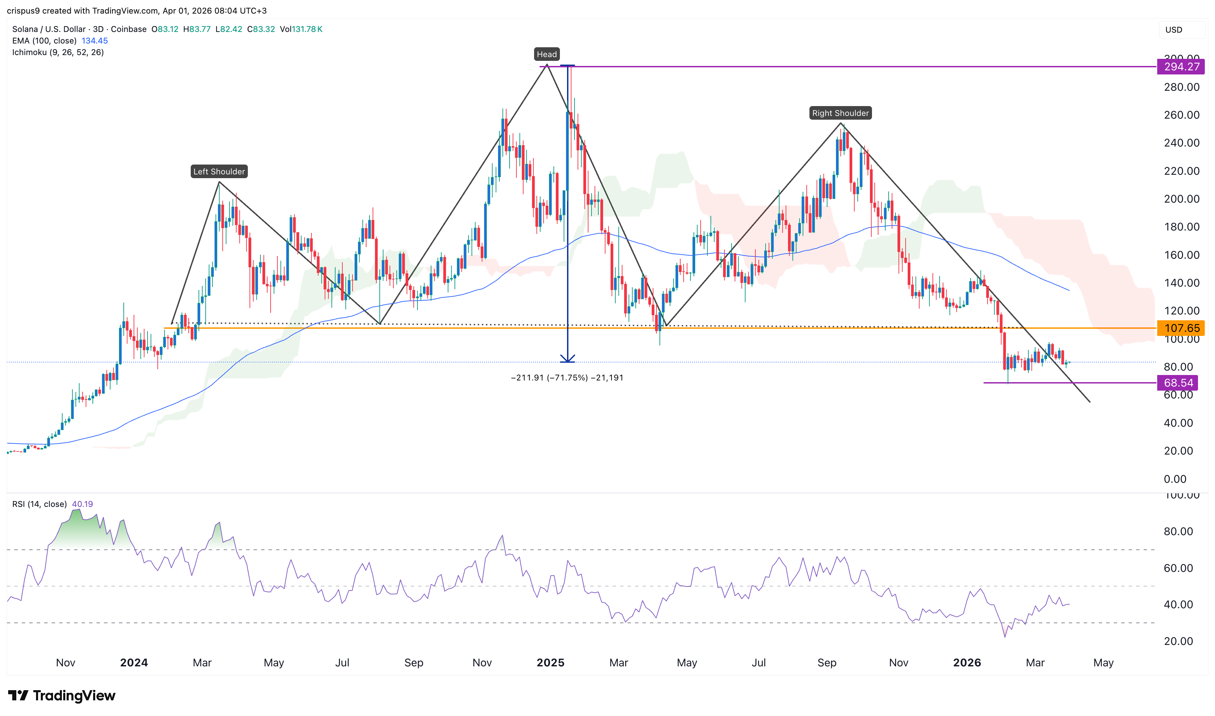Click the EMA value 134.45
This screenshot has width=1215, height=716.
[95, 41]
